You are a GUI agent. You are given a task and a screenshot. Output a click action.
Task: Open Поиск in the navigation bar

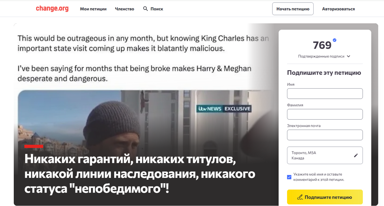point(153,9)
